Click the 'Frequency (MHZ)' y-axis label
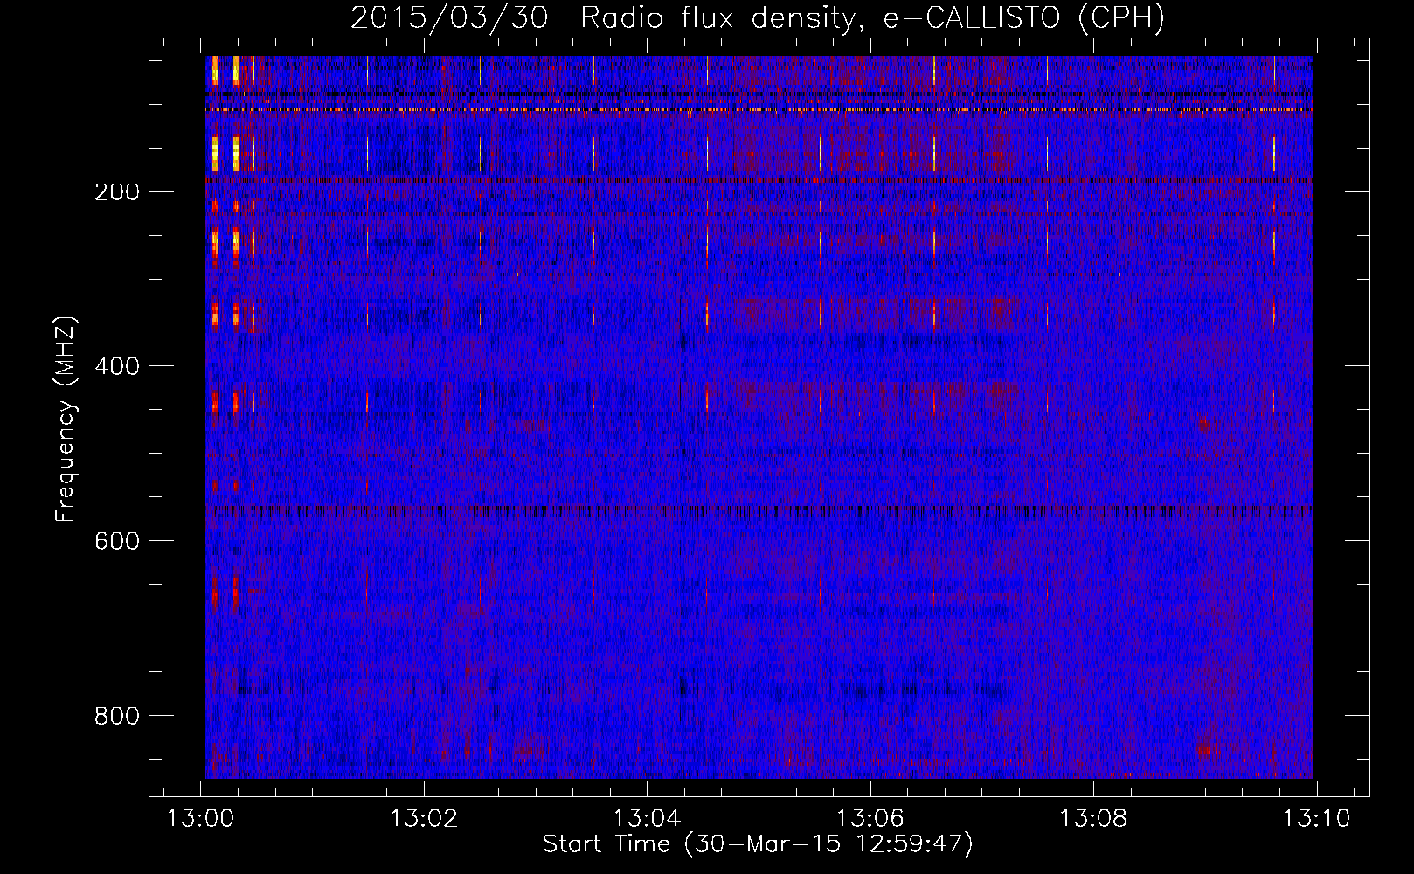Image resolution: width=1414 pixels, height=874 pixels. 66,420
